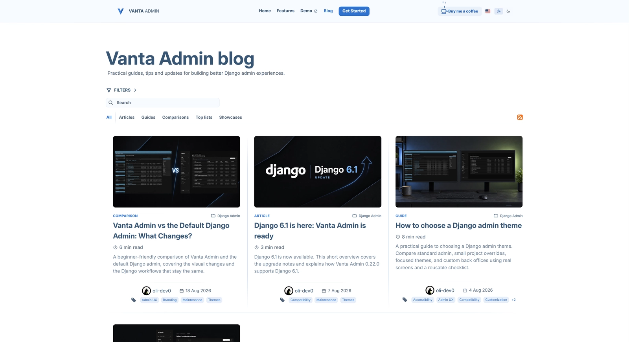This screenshot has height=342, width=629.
Task: Click the tag icon under the theme guide card
Action: tap(405, 300)
